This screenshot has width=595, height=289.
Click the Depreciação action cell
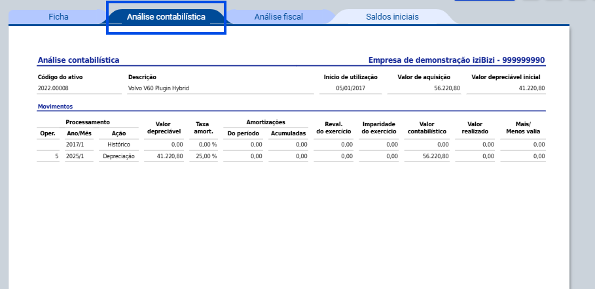coord(118,156)
